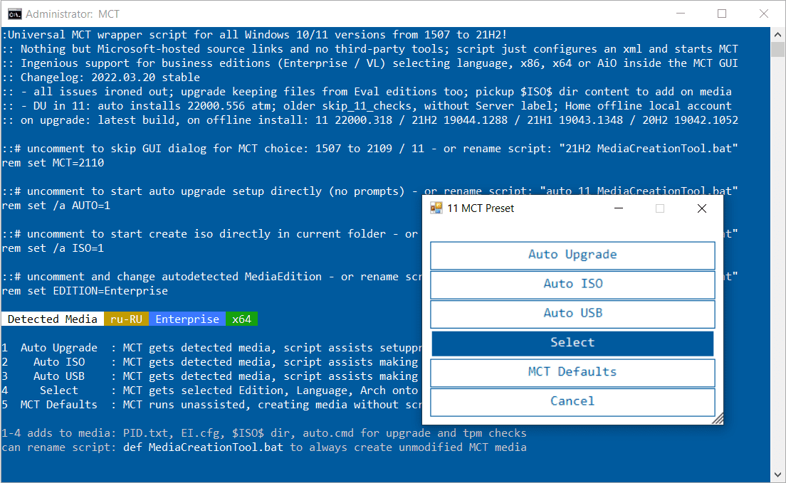The height and width of the screenshot is (483, 786).
Task: Open the cmd icon system menu
Action: (14, 14)
